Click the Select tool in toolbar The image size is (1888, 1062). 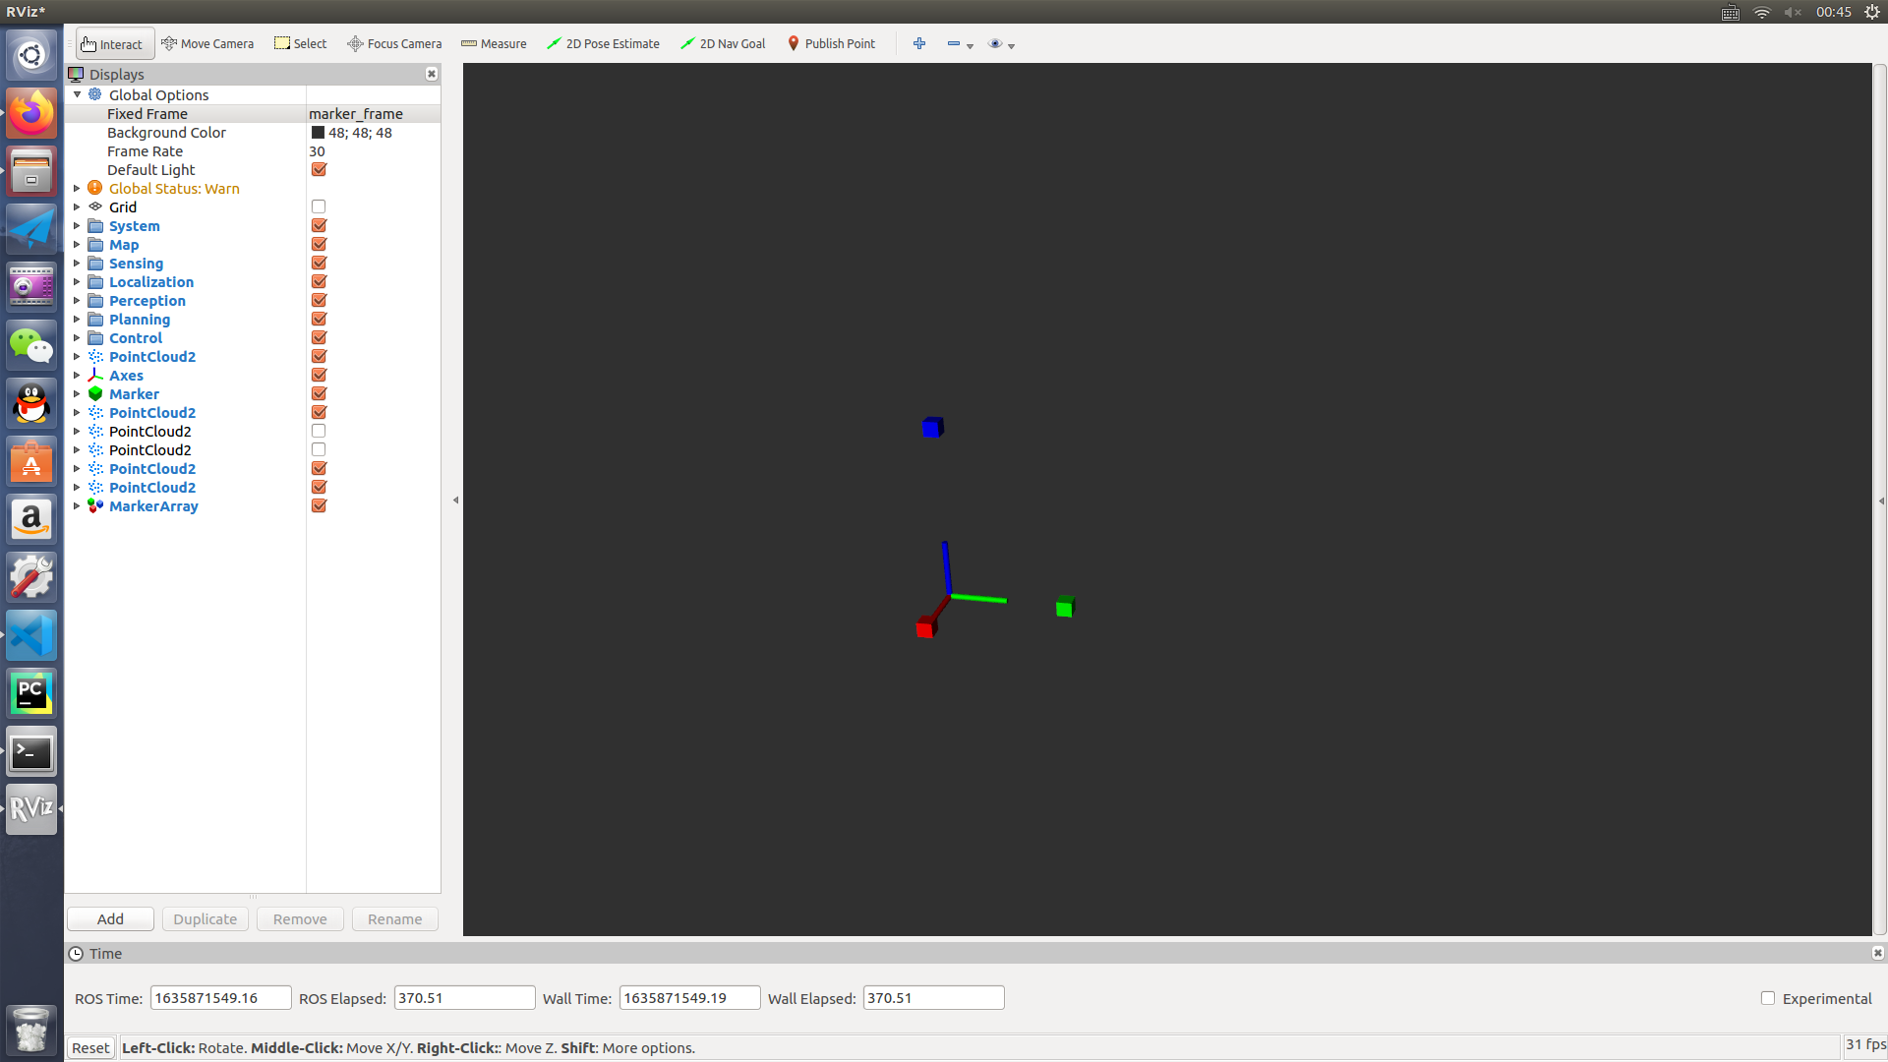click(x=300, y=43)
